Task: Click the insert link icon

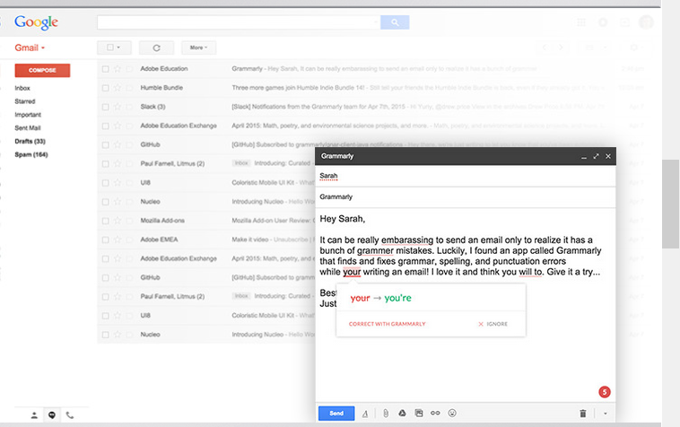Action: tap(435, 414)
